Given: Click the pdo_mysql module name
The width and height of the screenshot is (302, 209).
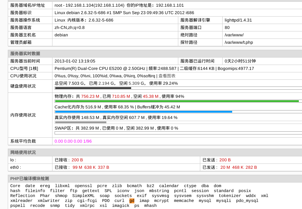Looking at the screenshot, I should click(247, 201).
